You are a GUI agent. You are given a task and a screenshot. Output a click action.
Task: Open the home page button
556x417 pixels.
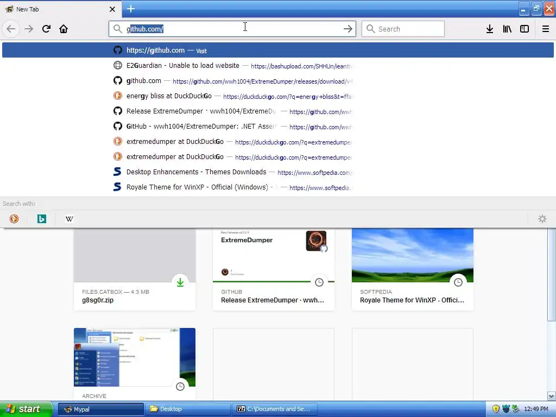64,29
